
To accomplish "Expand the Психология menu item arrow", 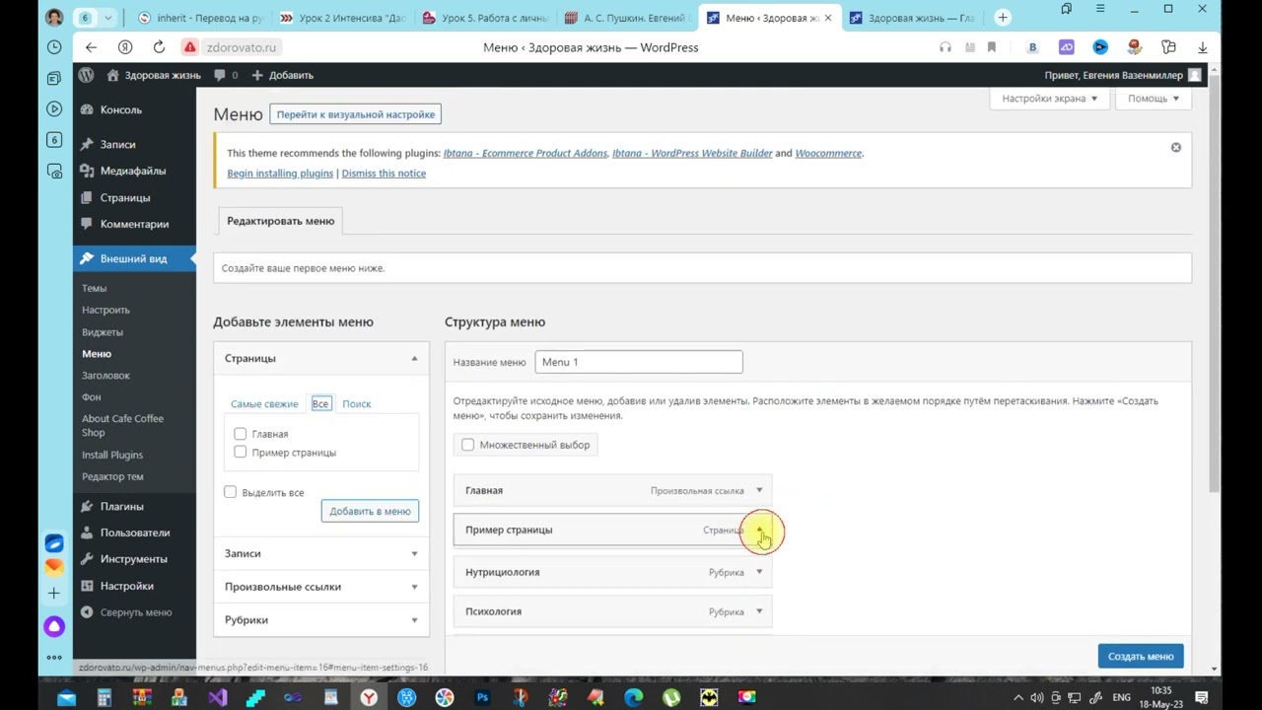I will 759,611.
